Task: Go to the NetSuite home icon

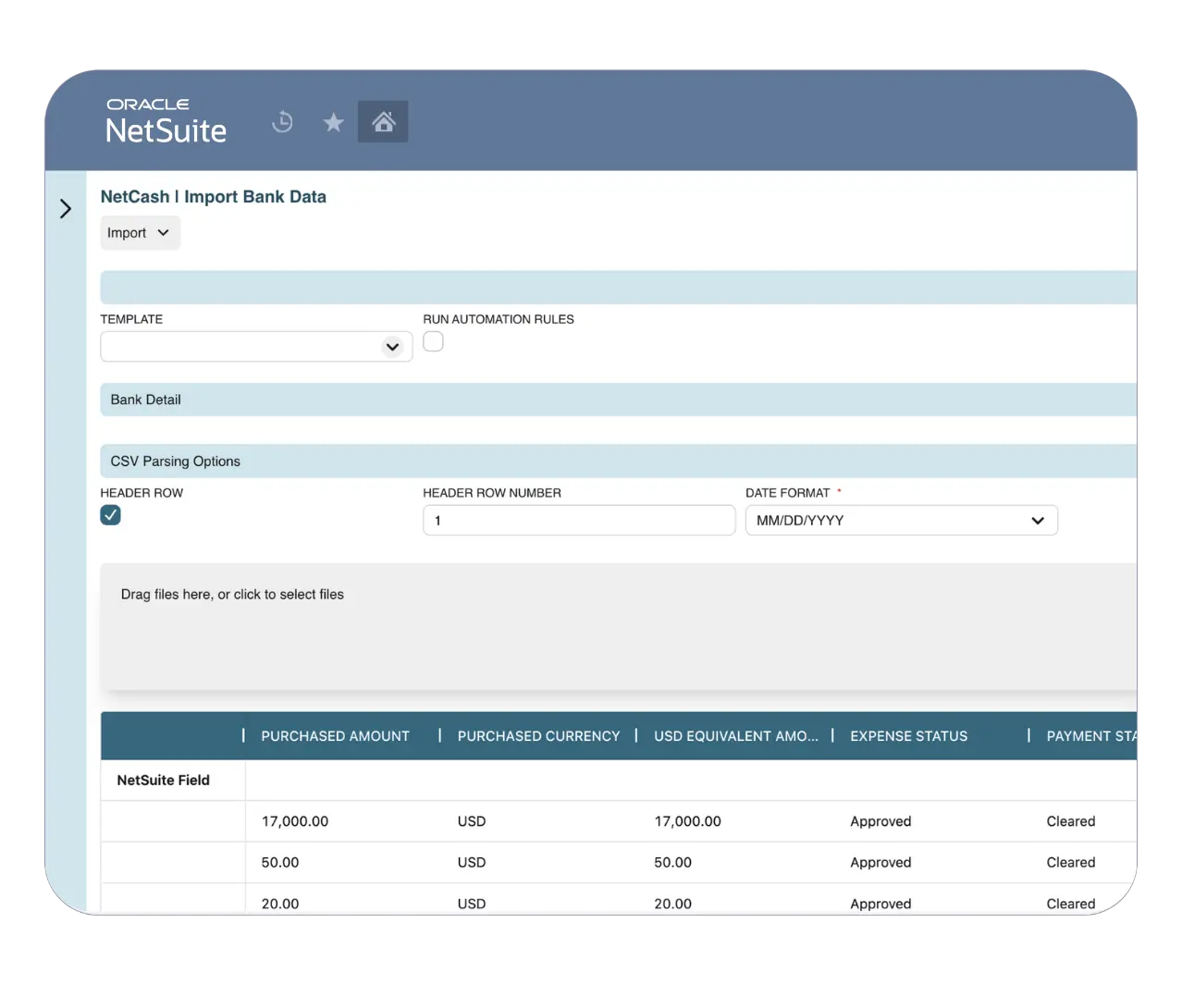Action: pos(383,121)
